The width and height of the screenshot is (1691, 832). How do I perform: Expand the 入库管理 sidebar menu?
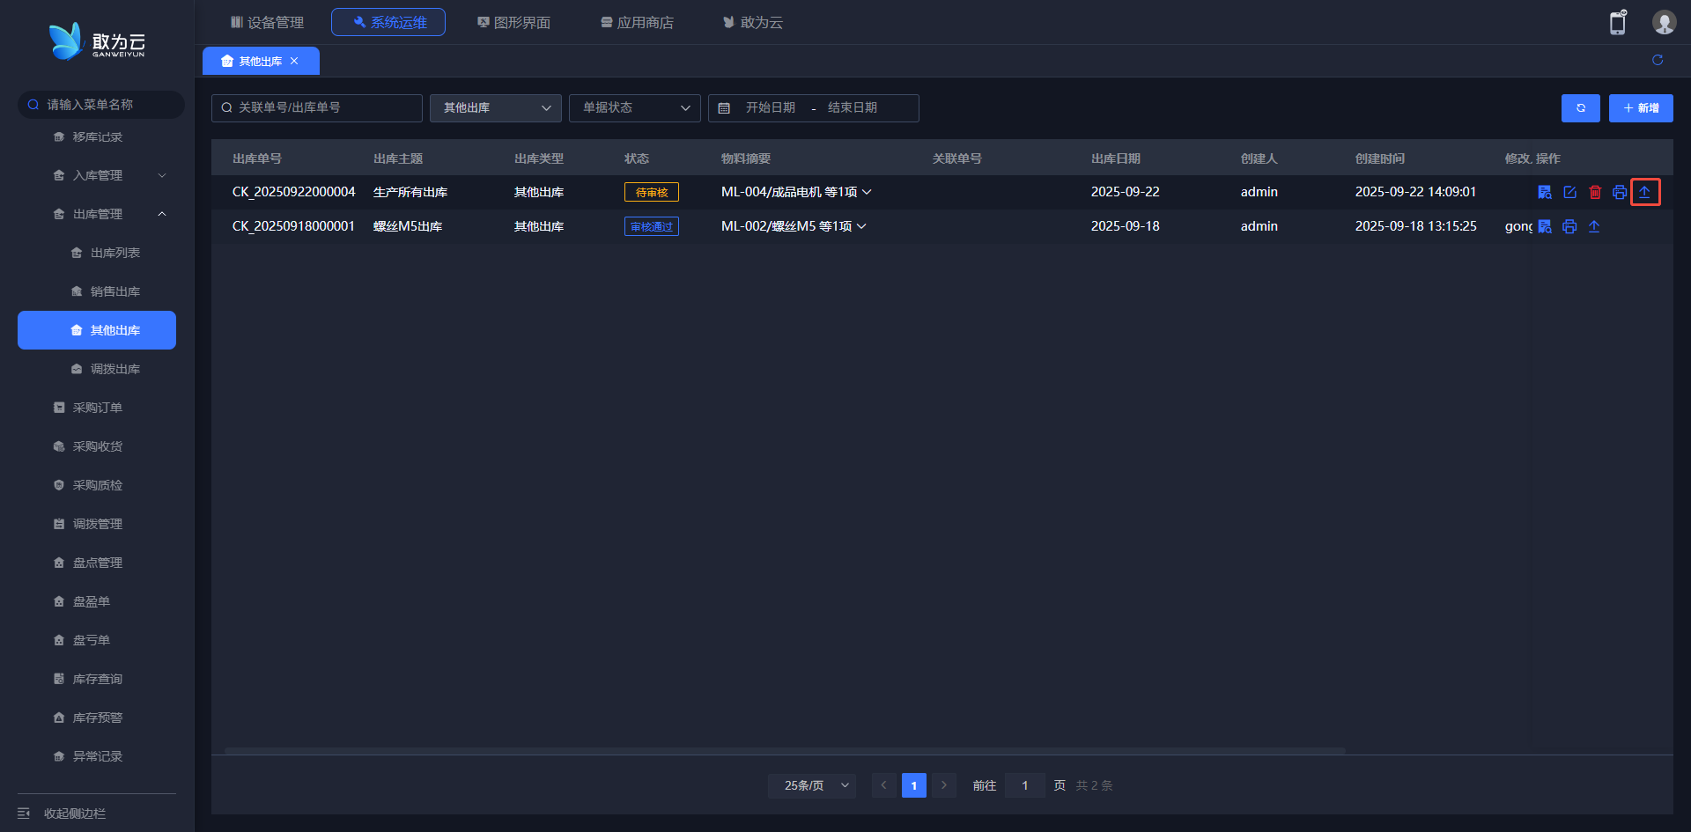[110, 175]
